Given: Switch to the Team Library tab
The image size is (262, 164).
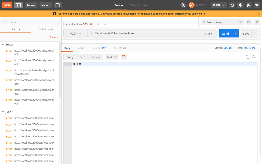Looking at the screenshot, I should (139, 5).
